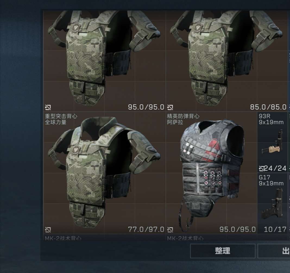The width and height of the screenshot is (290, 273).
Task: Click the 整理 sort button
Action: [x=223, y=251]
